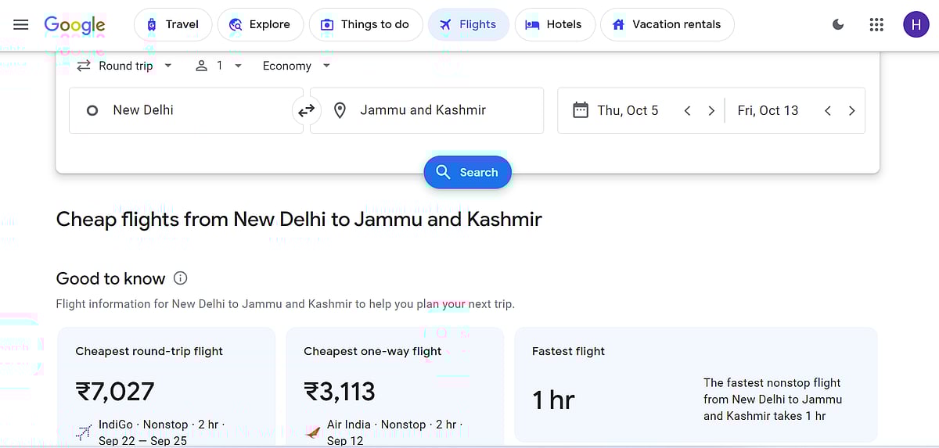Click the Good to know info icon

[181, 278]
